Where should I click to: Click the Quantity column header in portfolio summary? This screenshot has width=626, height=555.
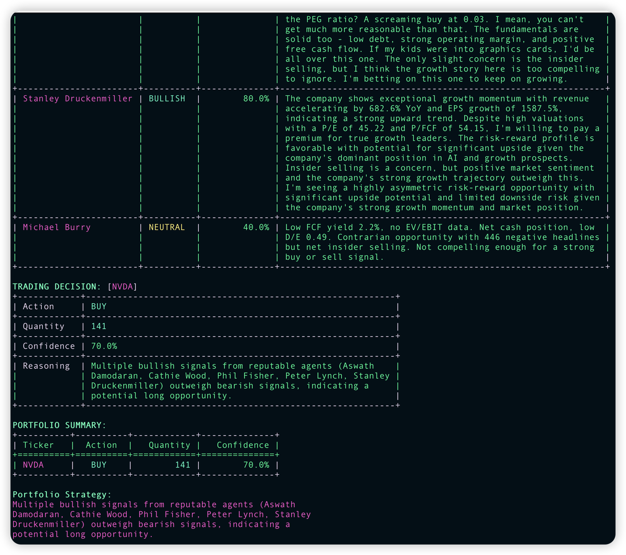[x=170, y=445]
